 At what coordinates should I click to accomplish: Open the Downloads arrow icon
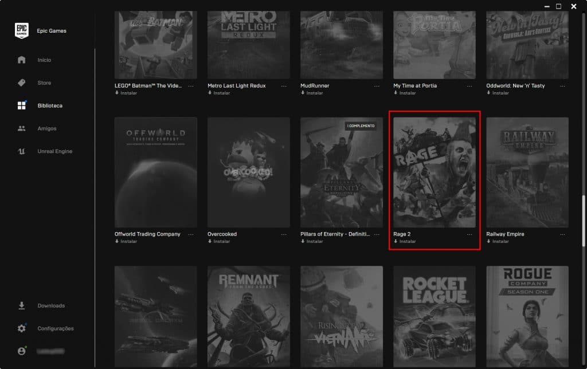coord(22,306)
